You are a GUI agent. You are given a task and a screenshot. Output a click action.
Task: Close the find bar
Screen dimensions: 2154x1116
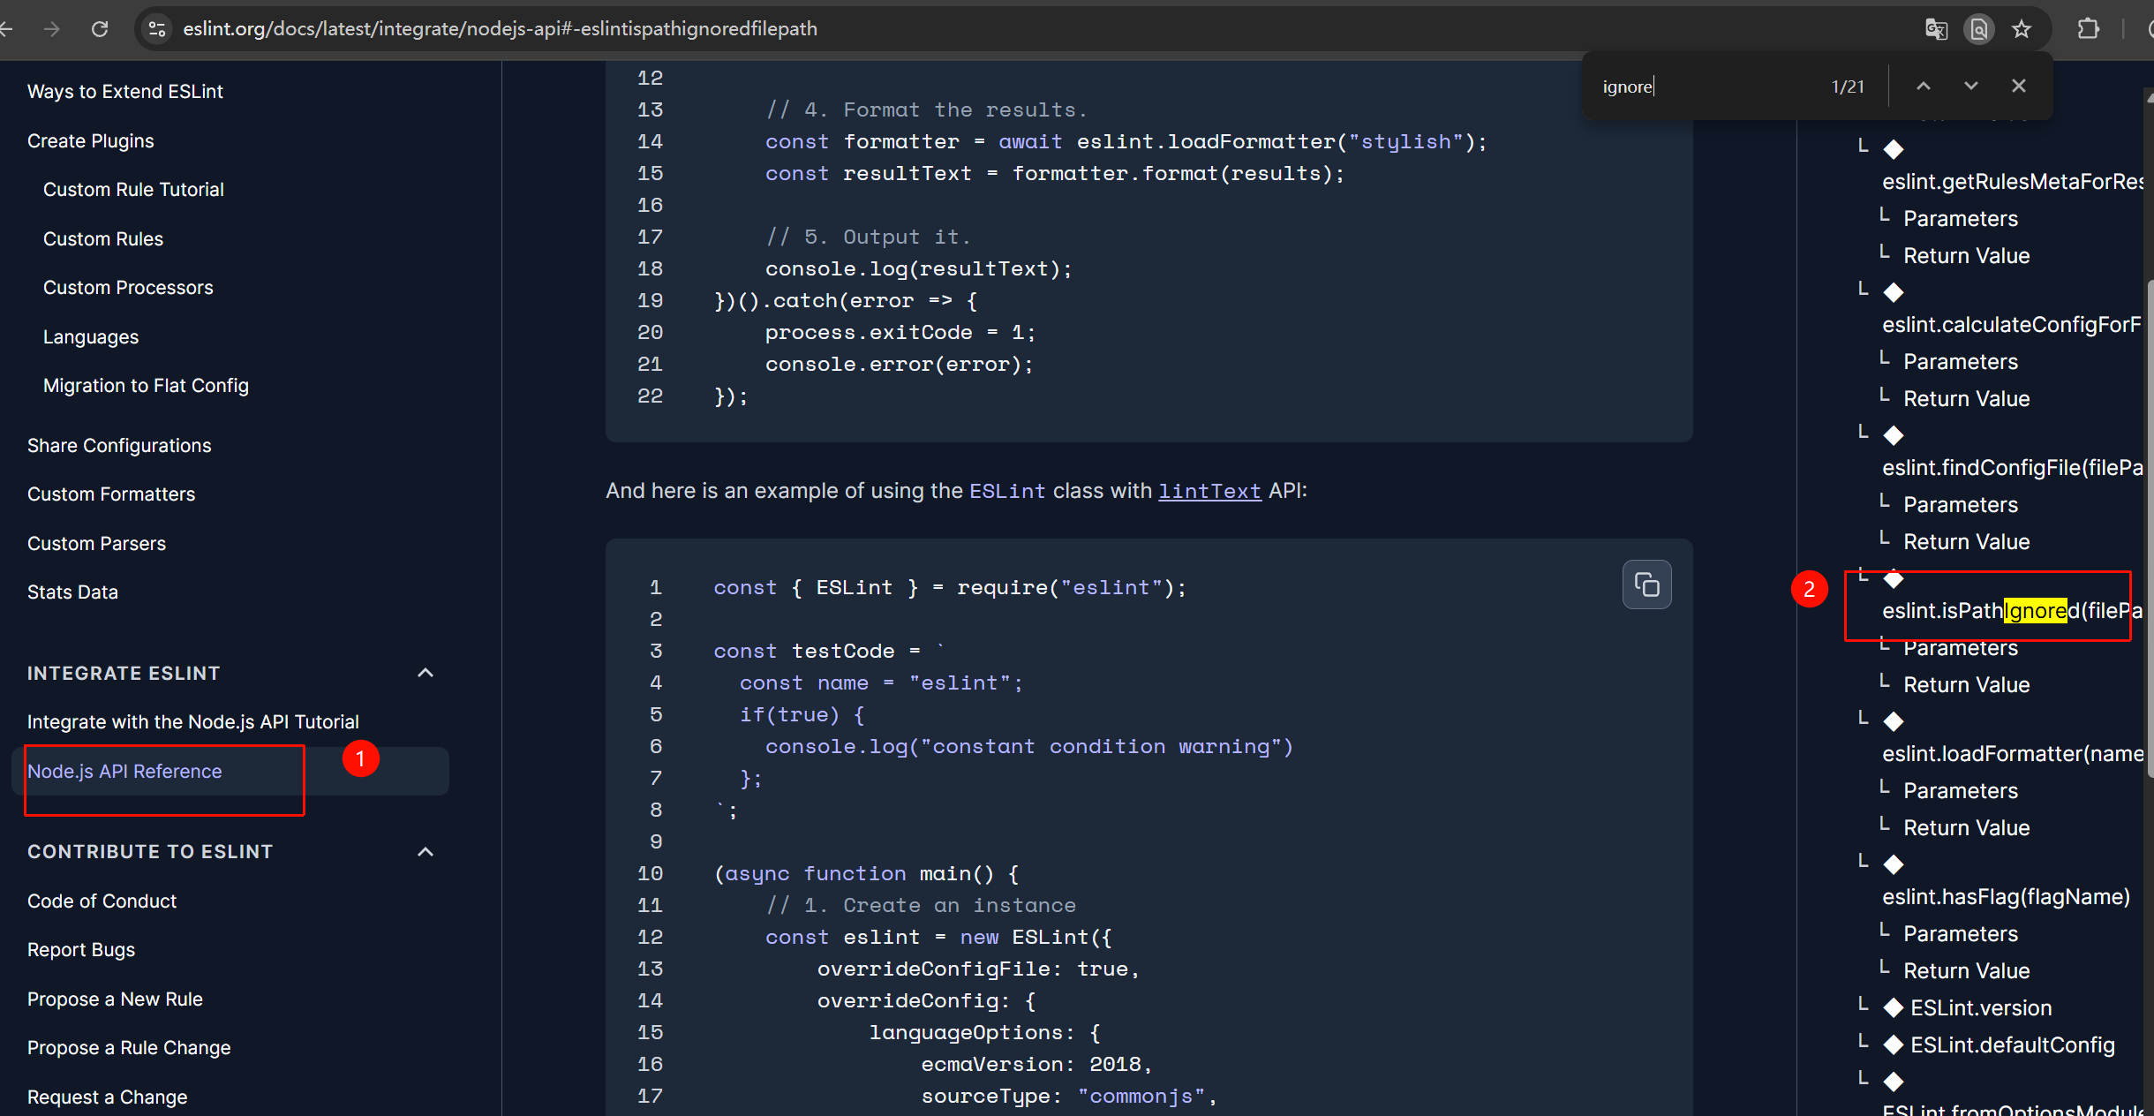[x=2019, y=86]
